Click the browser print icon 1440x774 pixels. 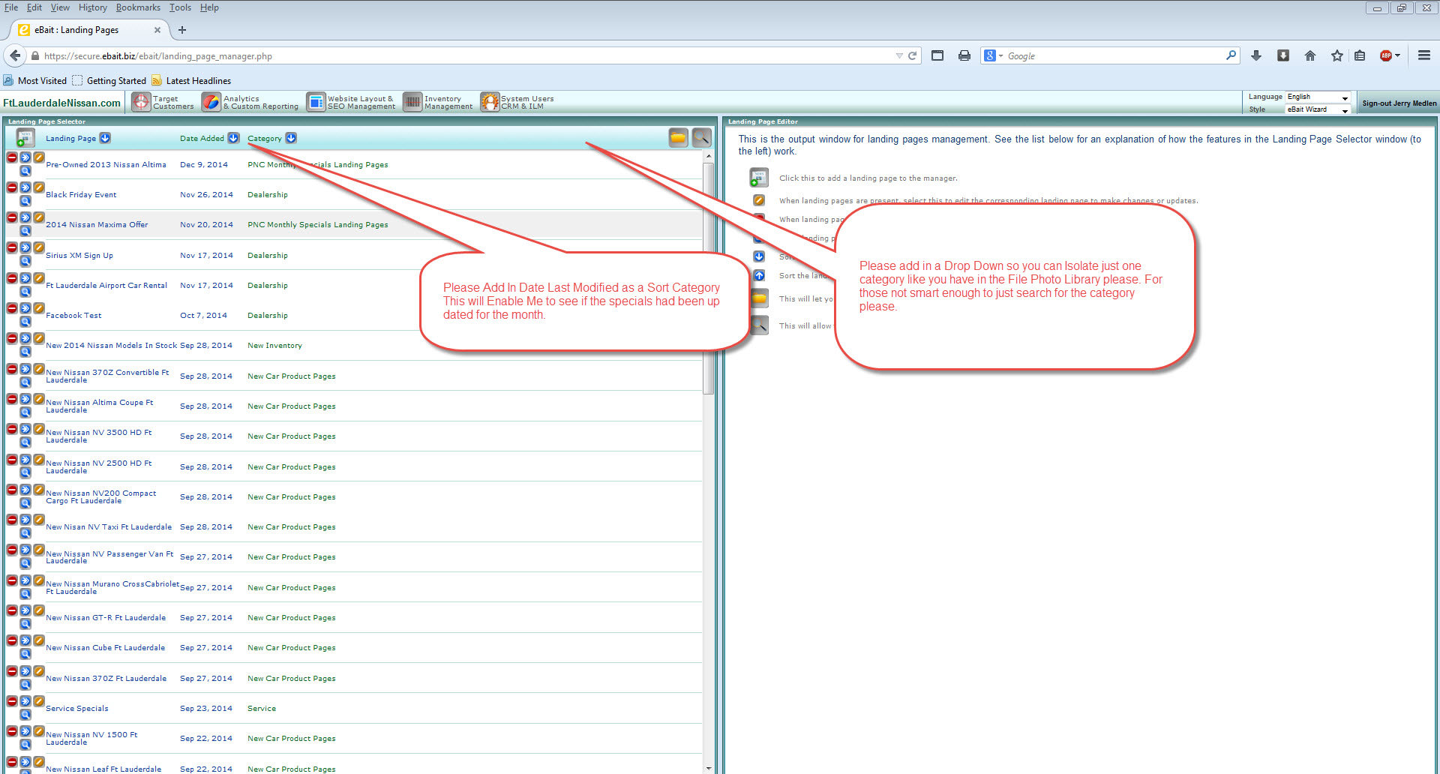coord(964,55)
